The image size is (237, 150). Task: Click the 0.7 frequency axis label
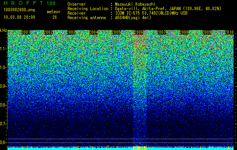3,124
